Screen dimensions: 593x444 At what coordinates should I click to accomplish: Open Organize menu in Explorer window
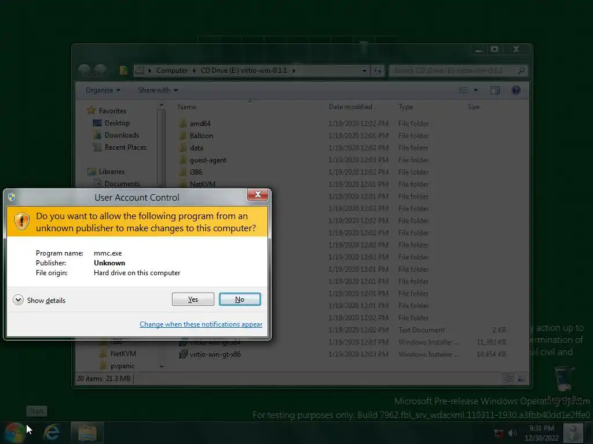[103, 90]
